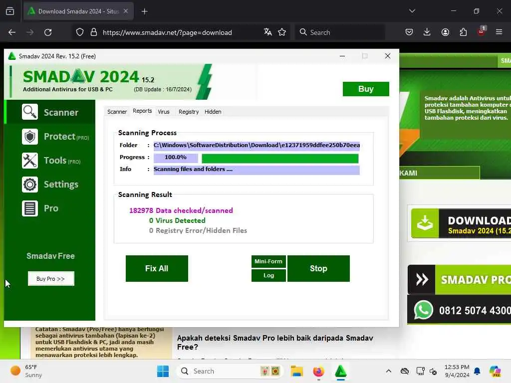Click the scanned folder path field
This screenshot has height=383, width=511.
point(257,145)
